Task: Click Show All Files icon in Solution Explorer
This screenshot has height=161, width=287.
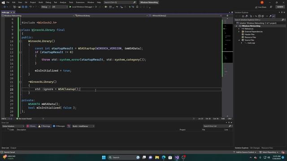Action: 263,16
